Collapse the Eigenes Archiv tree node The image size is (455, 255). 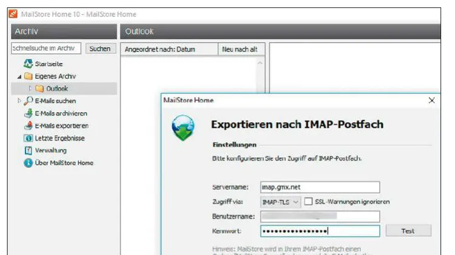pos(19,76)
